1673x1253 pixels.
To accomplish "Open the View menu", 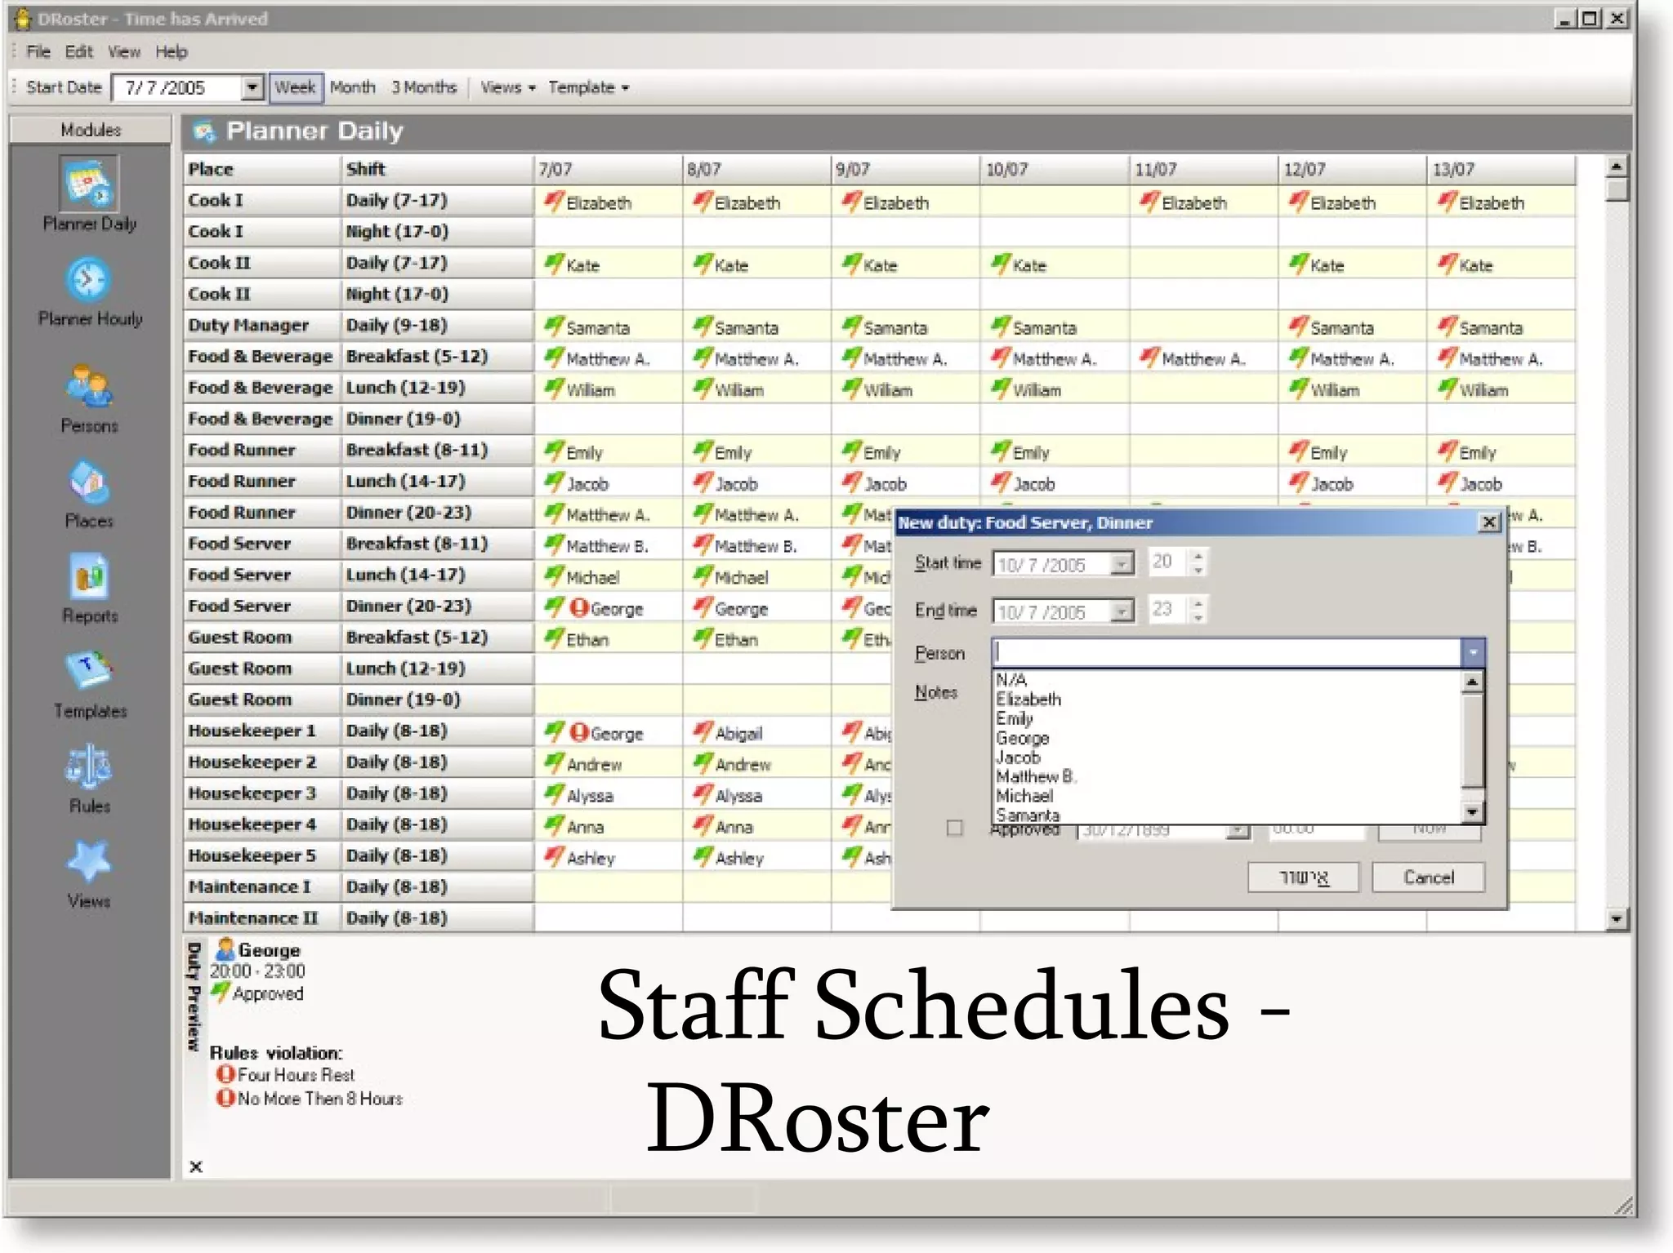I will (123, 51).
